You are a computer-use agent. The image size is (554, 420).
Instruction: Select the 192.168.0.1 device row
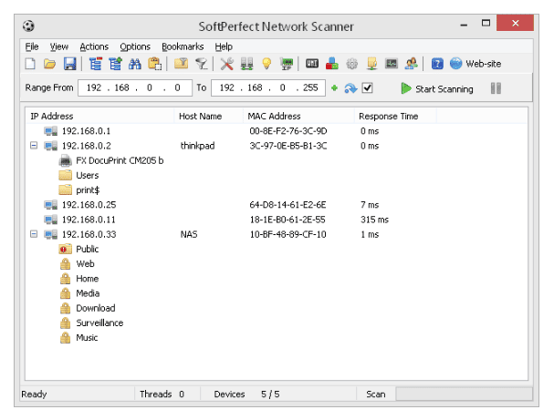277,131
